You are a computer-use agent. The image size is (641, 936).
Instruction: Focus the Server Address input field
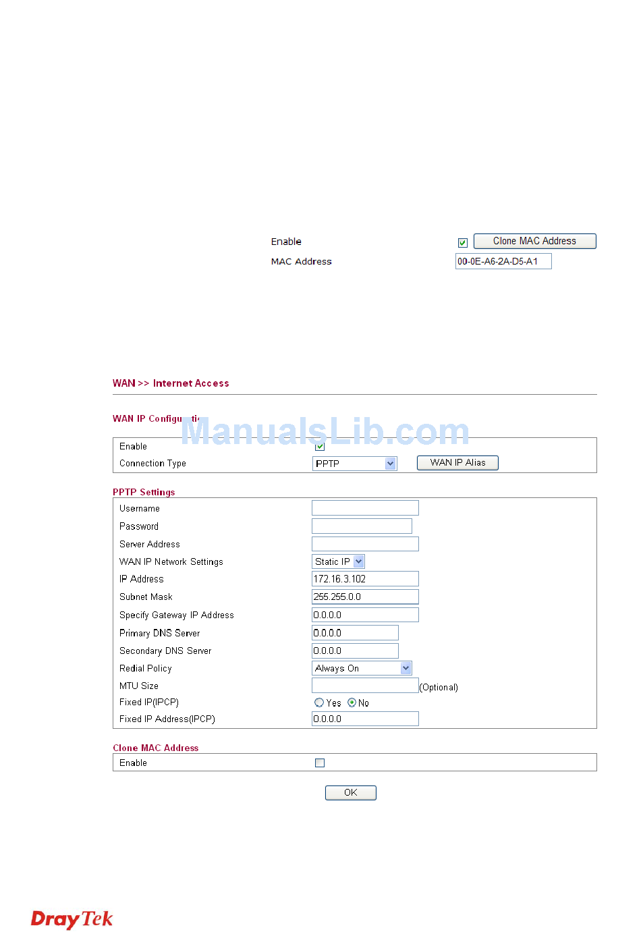[365, 544]
